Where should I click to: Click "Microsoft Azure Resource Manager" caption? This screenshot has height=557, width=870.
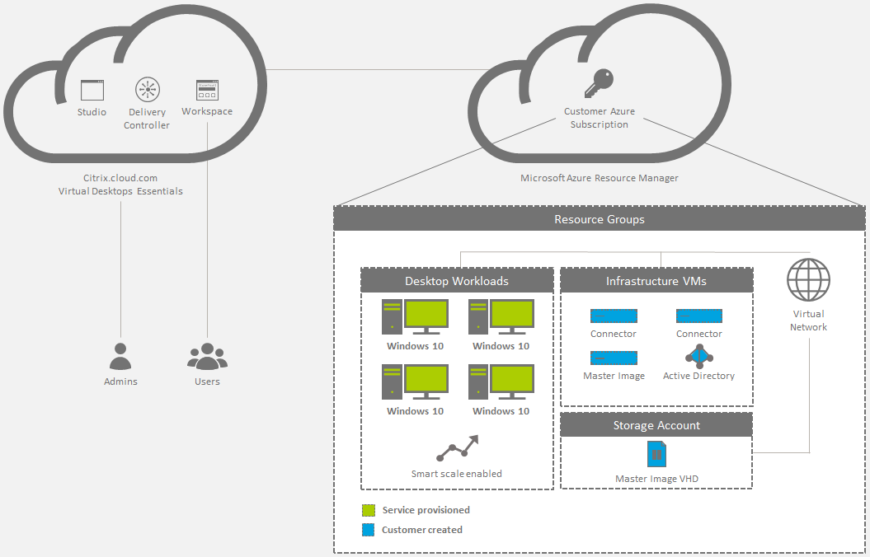click(600, 178)
